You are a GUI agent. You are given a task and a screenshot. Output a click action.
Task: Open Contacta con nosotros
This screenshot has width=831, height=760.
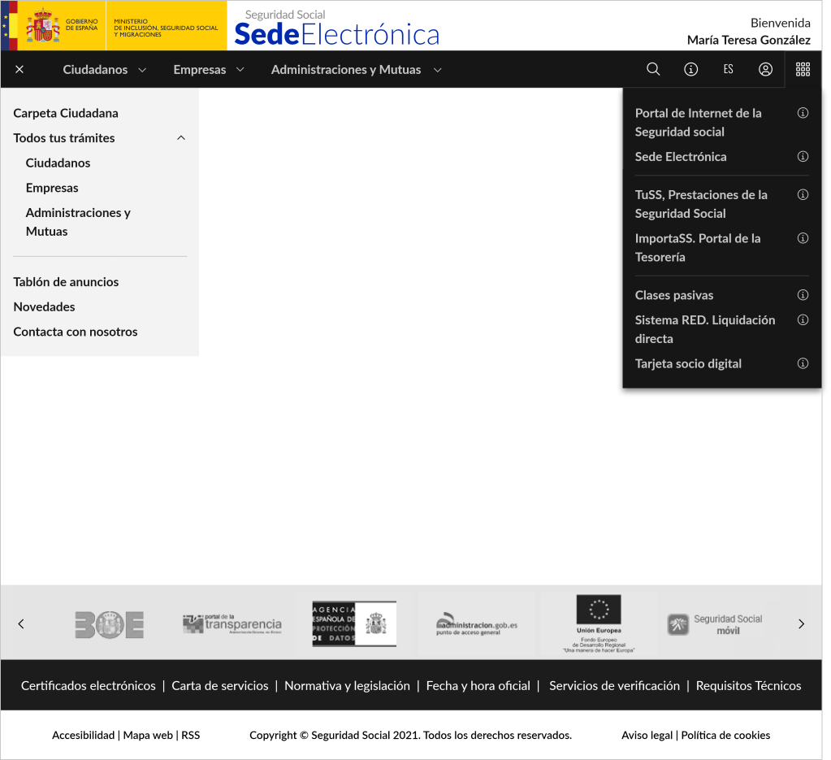[76, 332]
